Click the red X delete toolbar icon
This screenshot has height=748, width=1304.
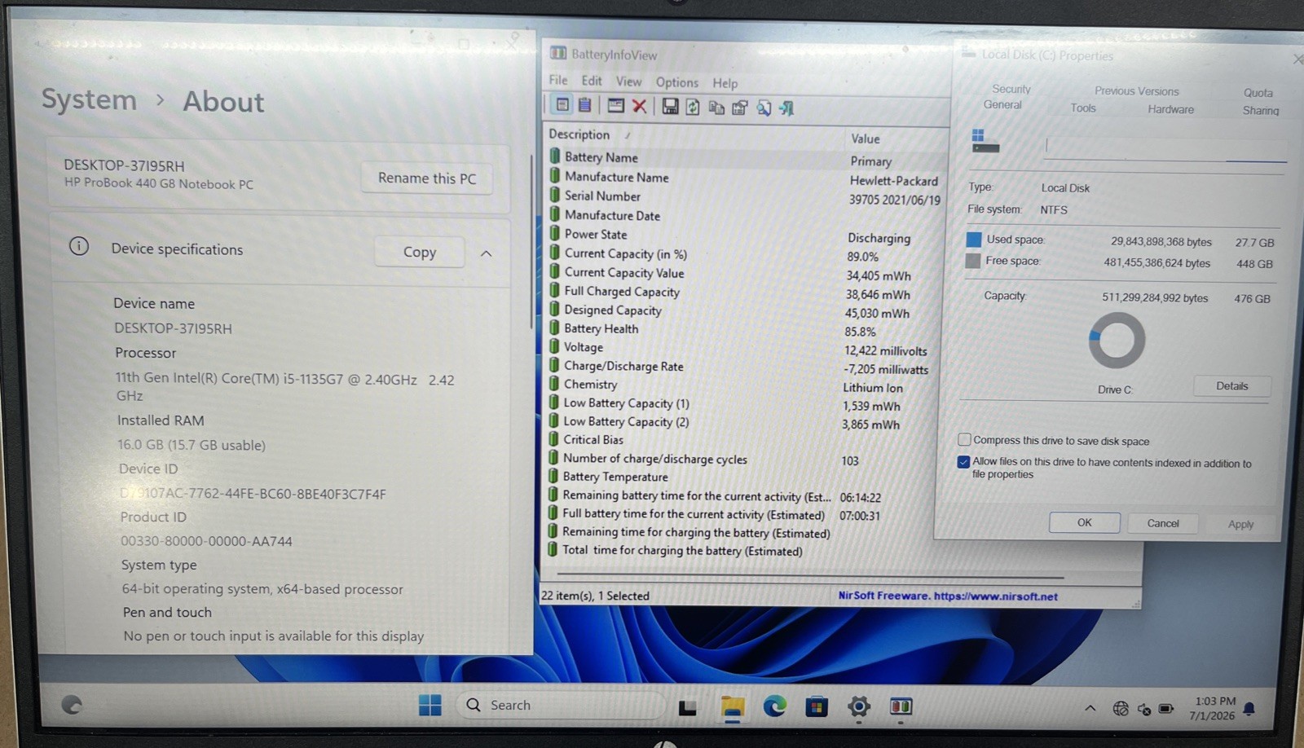pyautogui.click(x=640, y=106)
